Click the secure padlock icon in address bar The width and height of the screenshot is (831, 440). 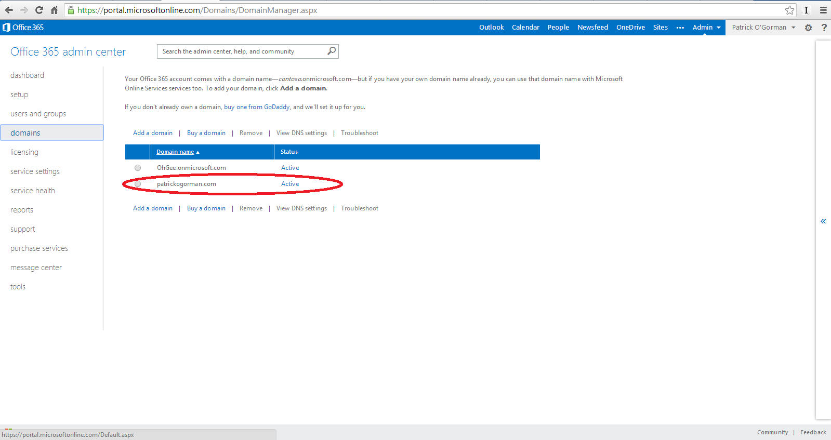[x=71, y=10]
